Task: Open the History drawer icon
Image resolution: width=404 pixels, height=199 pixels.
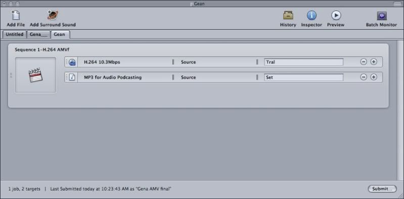Action: (288, 16)
